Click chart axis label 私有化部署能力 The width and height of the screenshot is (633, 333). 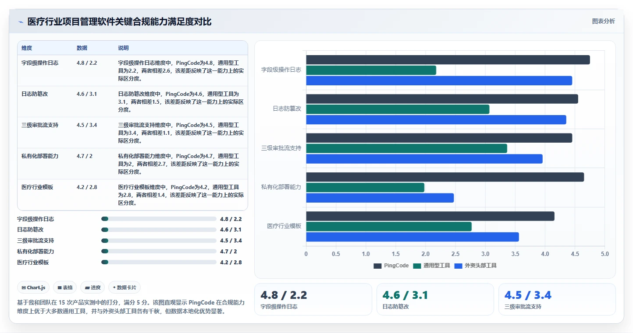click(x=281, y=187)
